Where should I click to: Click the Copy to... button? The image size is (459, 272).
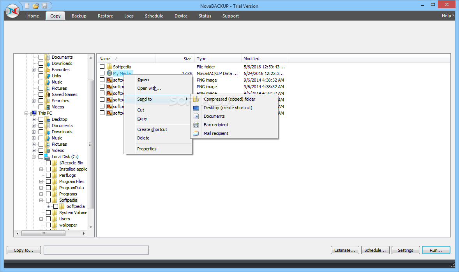click(x=23, y=250)
